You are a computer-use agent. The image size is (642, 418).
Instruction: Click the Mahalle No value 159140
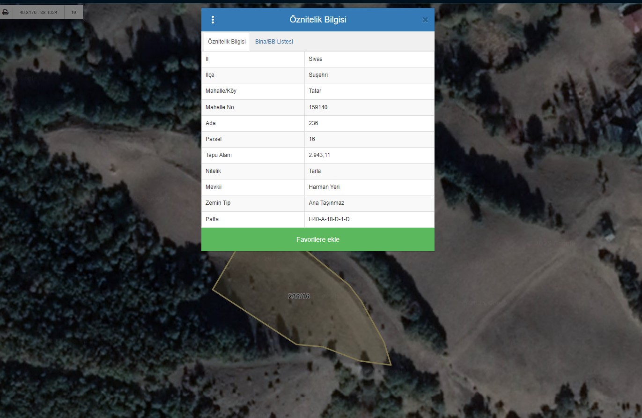318,107
